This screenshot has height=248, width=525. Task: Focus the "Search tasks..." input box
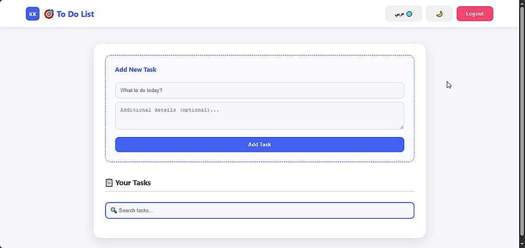(262, 210)
